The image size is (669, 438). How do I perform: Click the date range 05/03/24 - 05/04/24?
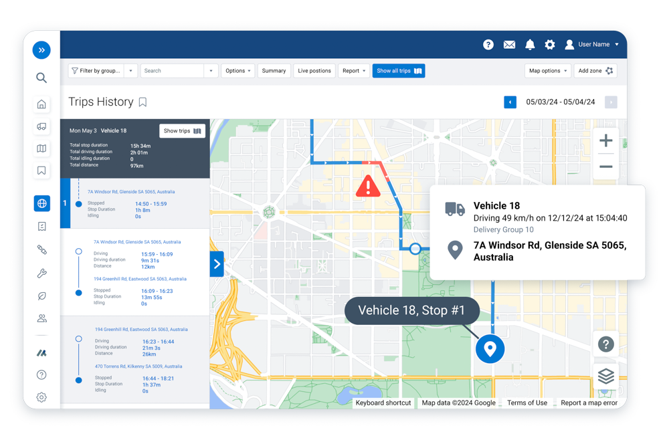[x=560, y=102]
